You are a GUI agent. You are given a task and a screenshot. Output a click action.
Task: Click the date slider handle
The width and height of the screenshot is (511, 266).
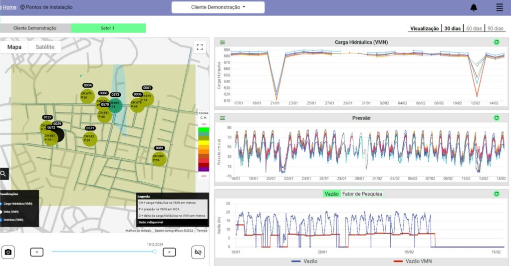coord(155,252)
